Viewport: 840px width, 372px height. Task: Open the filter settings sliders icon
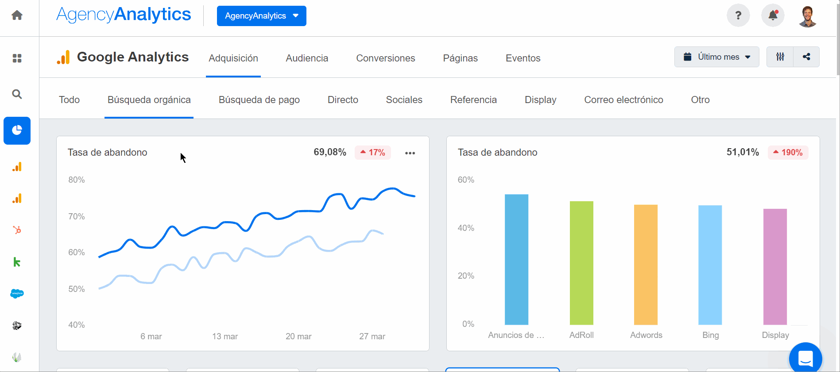[780, 57]
